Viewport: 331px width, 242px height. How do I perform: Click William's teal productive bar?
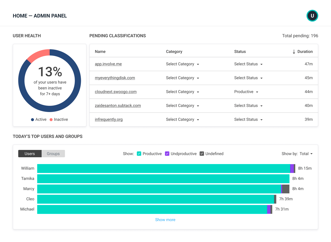[x=163, y=169]
